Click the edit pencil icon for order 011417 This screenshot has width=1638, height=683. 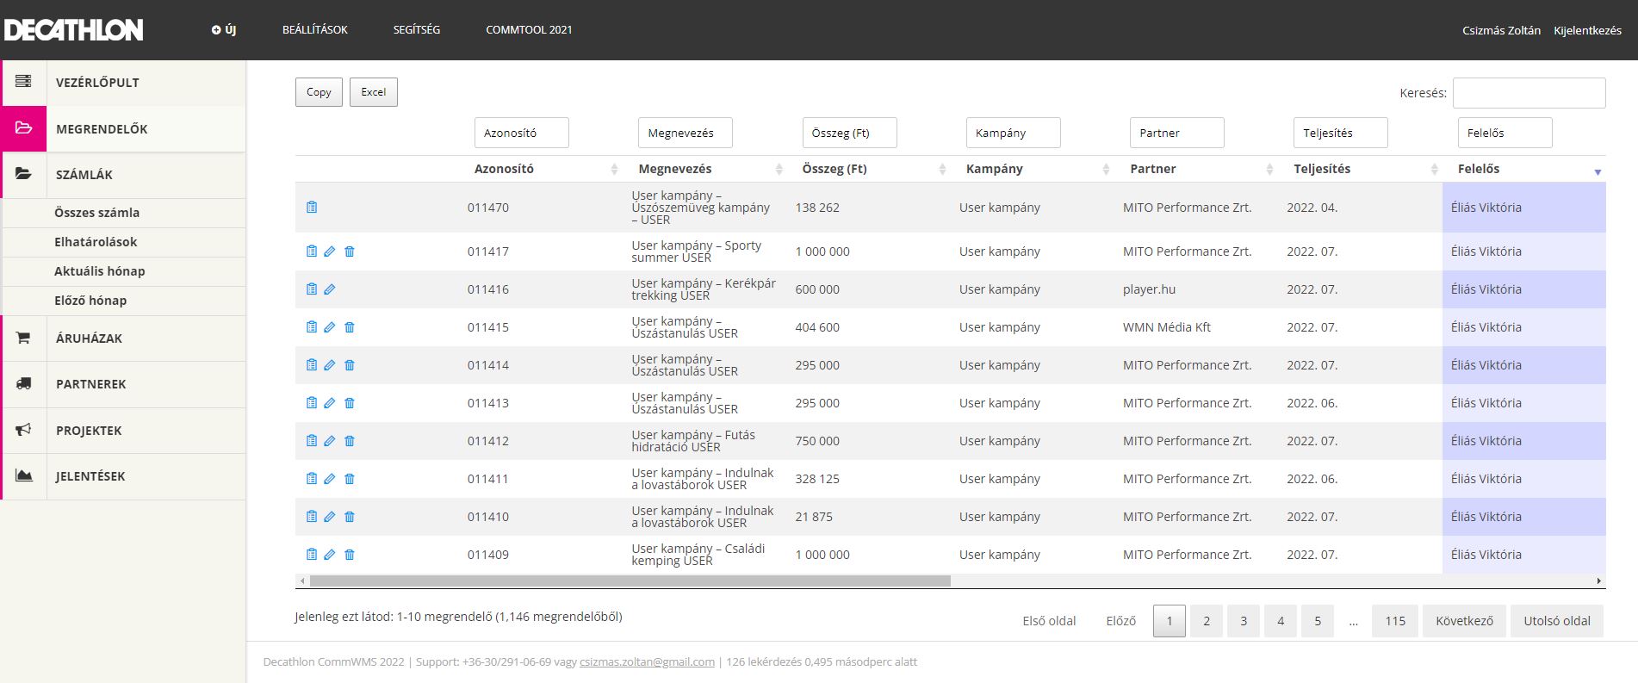tap(330, 251)
